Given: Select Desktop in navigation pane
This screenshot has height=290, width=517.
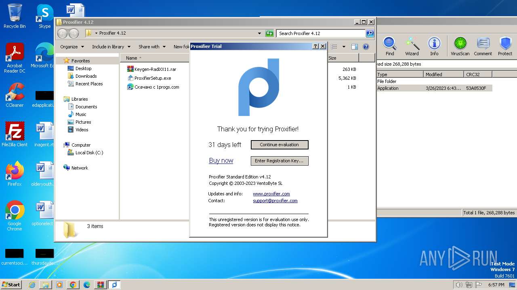Looking at the screenshot, I should (x=83, y=68).
